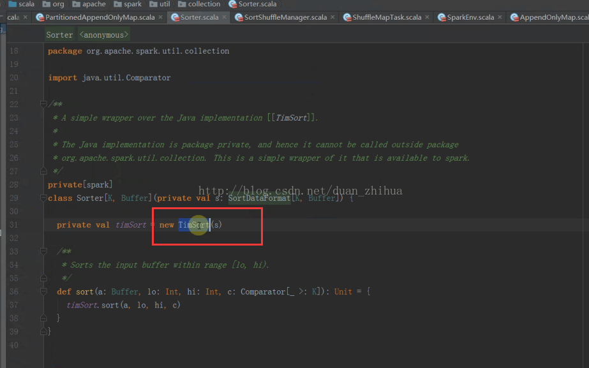Click the ShuffleMapTask.scala tab file icon

click(x=347, y=17)
